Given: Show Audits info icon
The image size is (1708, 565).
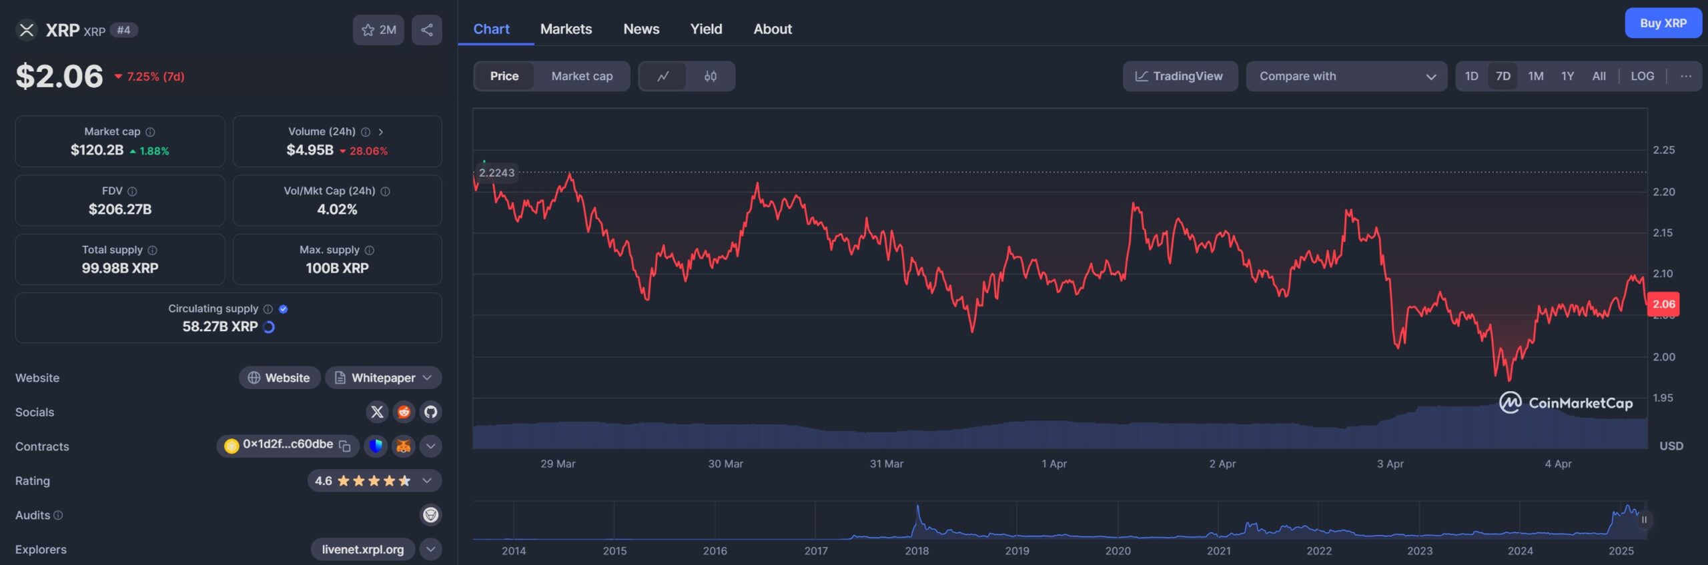Looking at the screenshot, I should pos(58,515).
